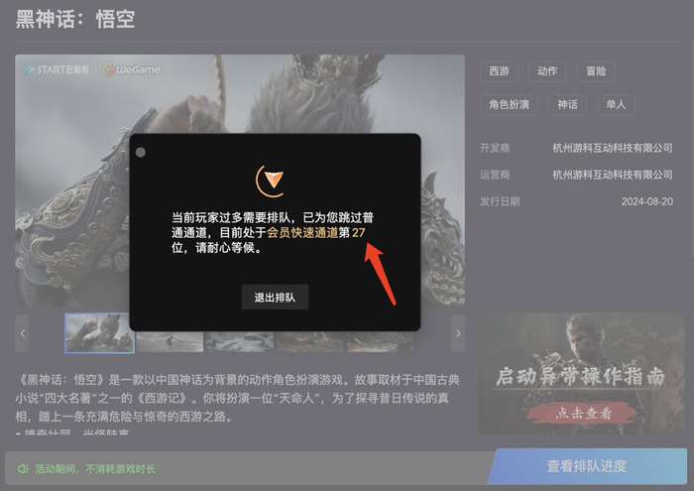Show previous screenshots with left arrow
The image size is (694, 491).
(x=22, y=333)
